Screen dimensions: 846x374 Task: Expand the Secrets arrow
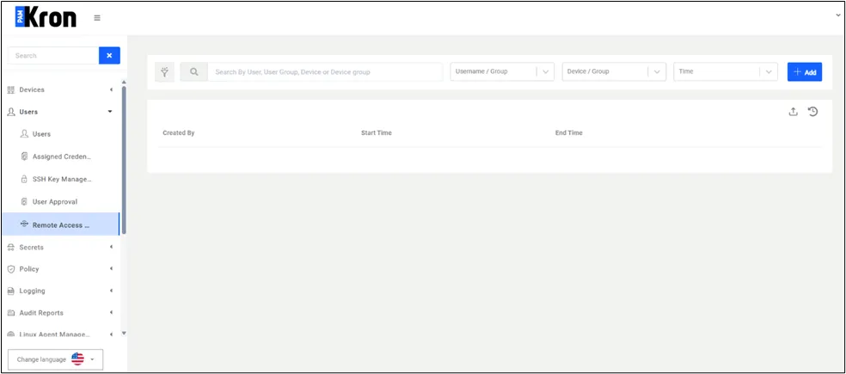click(111, 247)
